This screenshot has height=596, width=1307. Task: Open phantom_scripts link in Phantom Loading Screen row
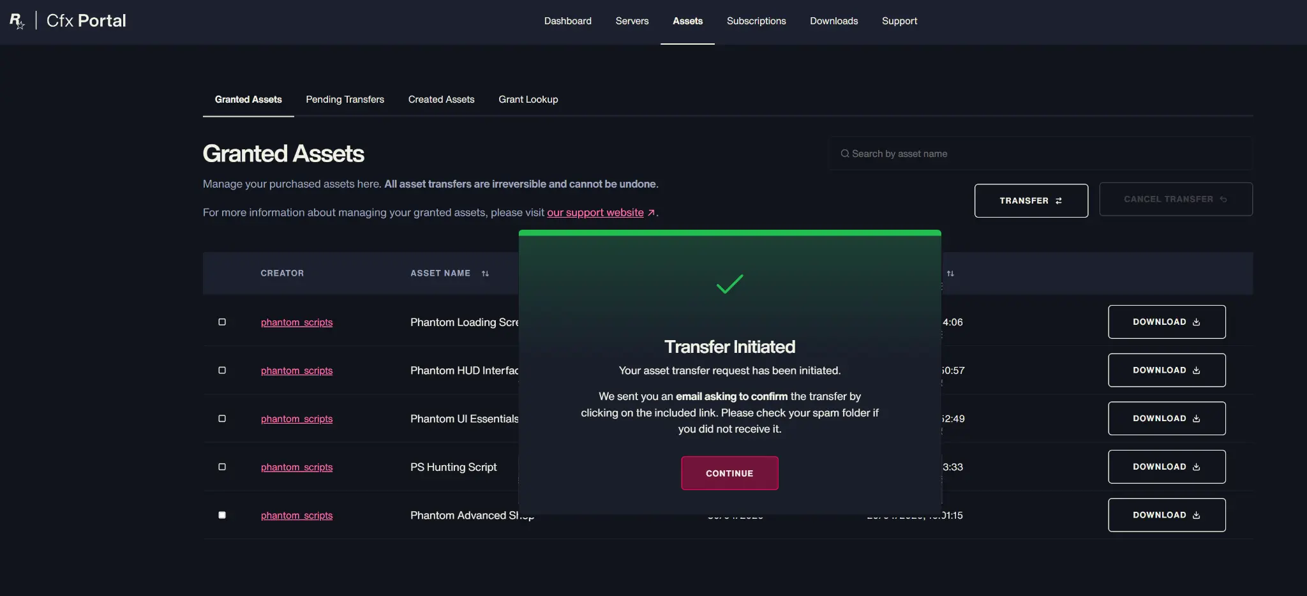(x=297, y=322)
